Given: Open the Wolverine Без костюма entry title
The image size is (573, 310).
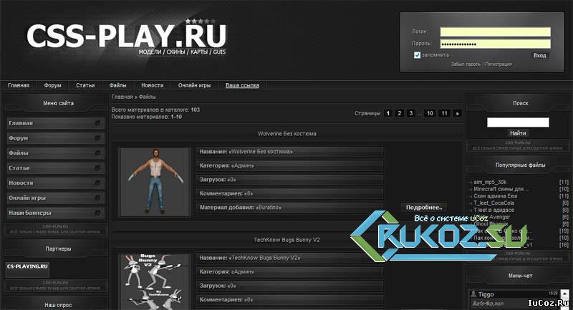Looking at the screenshot, I should (x=287, y=134).
